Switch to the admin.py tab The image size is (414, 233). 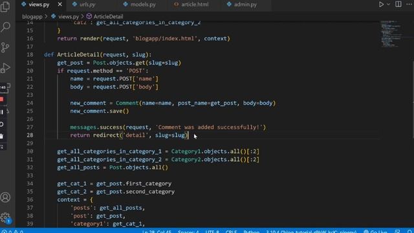245,5
